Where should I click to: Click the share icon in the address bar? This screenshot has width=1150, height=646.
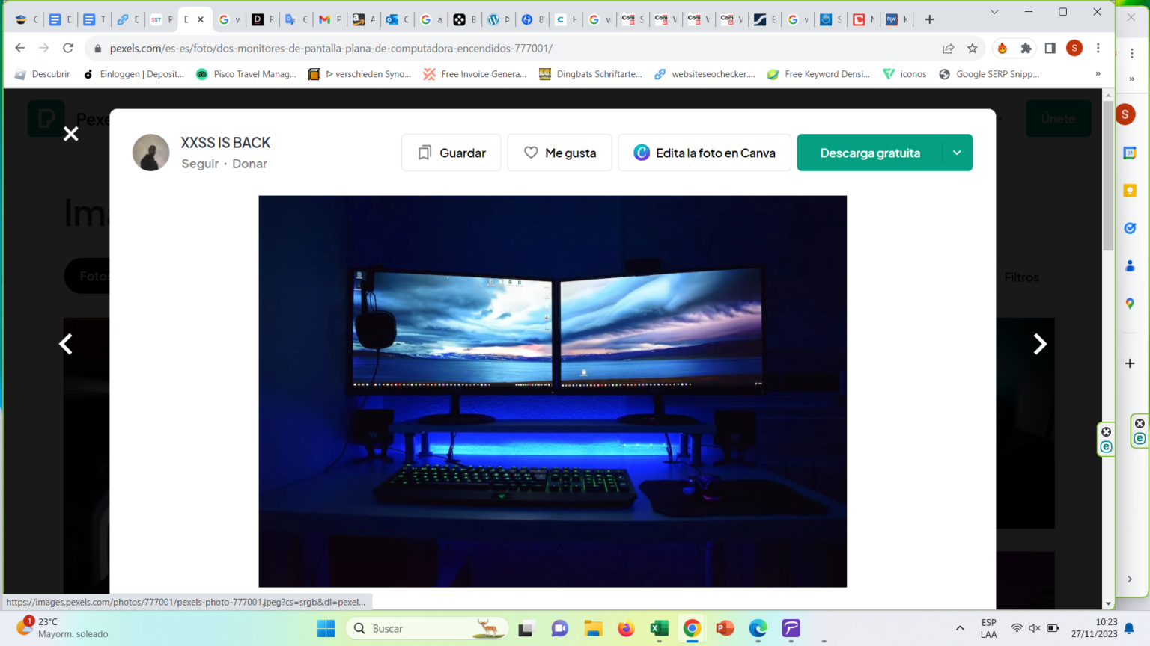(x=948, y=47)
